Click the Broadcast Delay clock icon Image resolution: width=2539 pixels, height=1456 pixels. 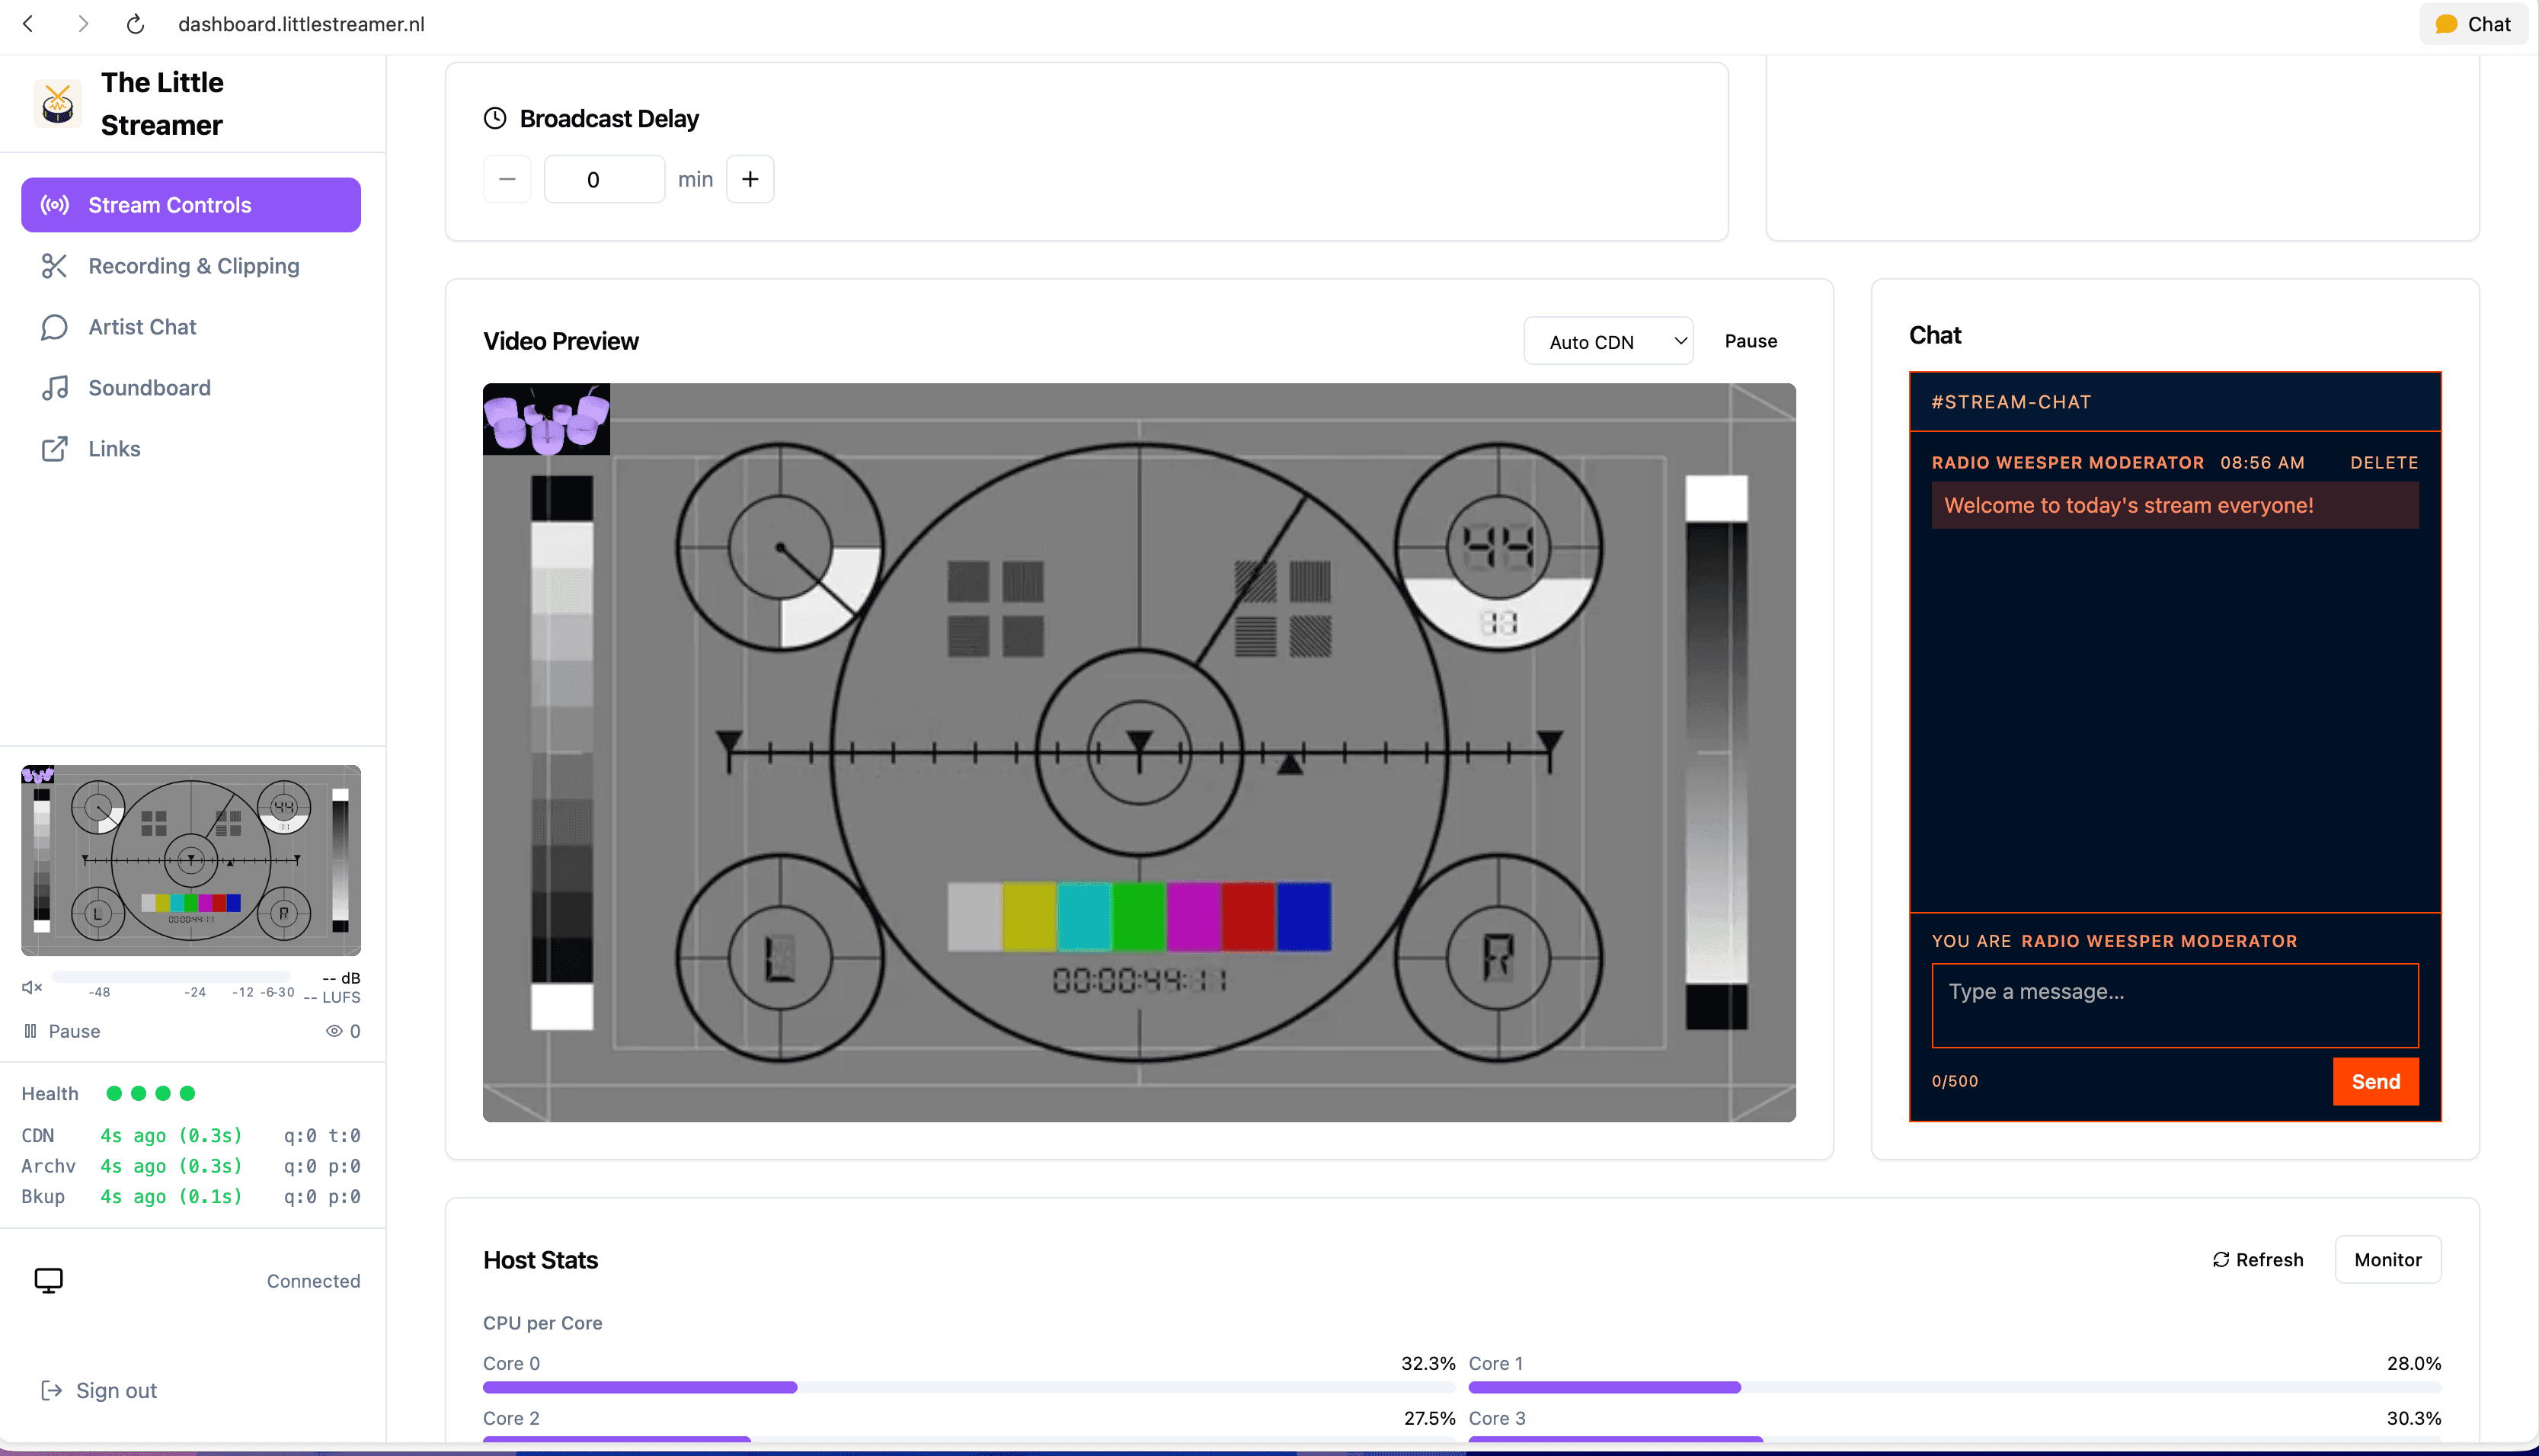point(495,118)
